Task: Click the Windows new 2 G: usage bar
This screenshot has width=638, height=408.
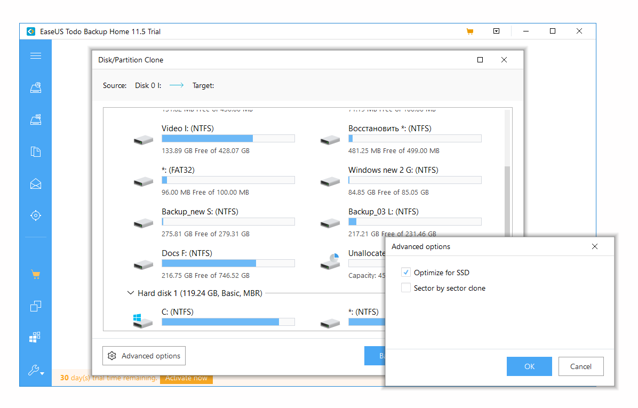Action: 415,180
